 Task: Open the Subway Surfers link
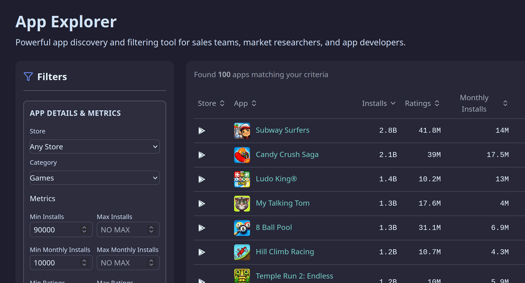(282, 130)
